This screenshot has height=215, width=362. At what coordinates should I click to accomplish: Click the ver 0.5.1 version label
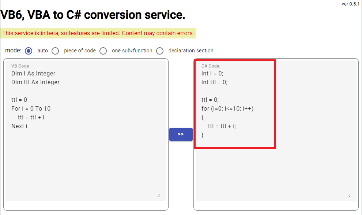click(x=350, y=4)
